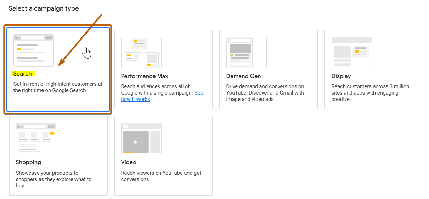
Task: Choose the Performance Max title
Action: pyautogui.click(x=145, y=76)
